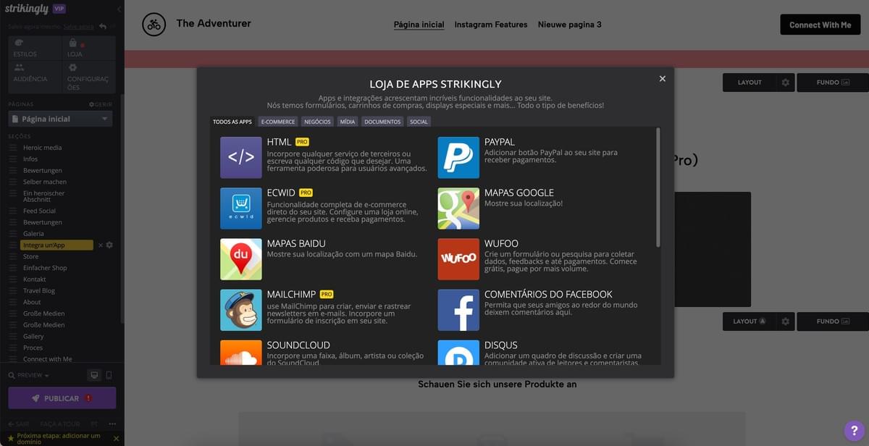Open the Loja panel in sidebar
Image resolution: width=869 pixels, height=446 pixels.
click(88, 48)
